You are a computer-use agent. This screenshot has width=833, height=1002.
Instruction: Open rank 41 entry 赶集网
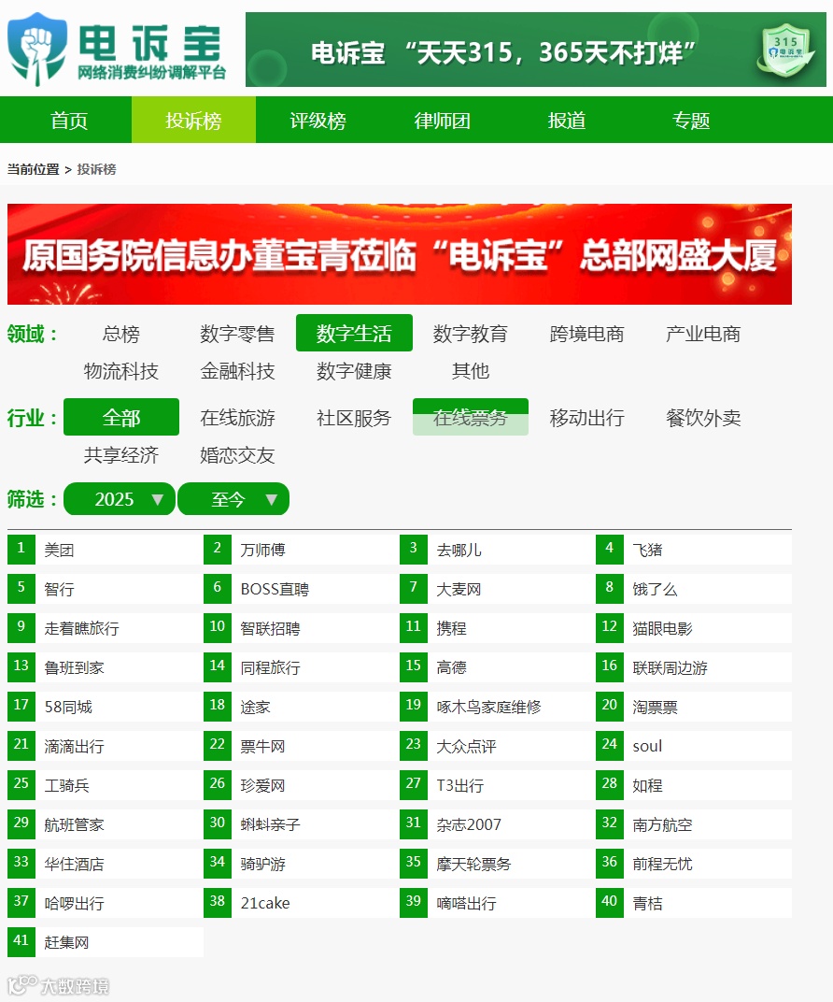[106, 942]
